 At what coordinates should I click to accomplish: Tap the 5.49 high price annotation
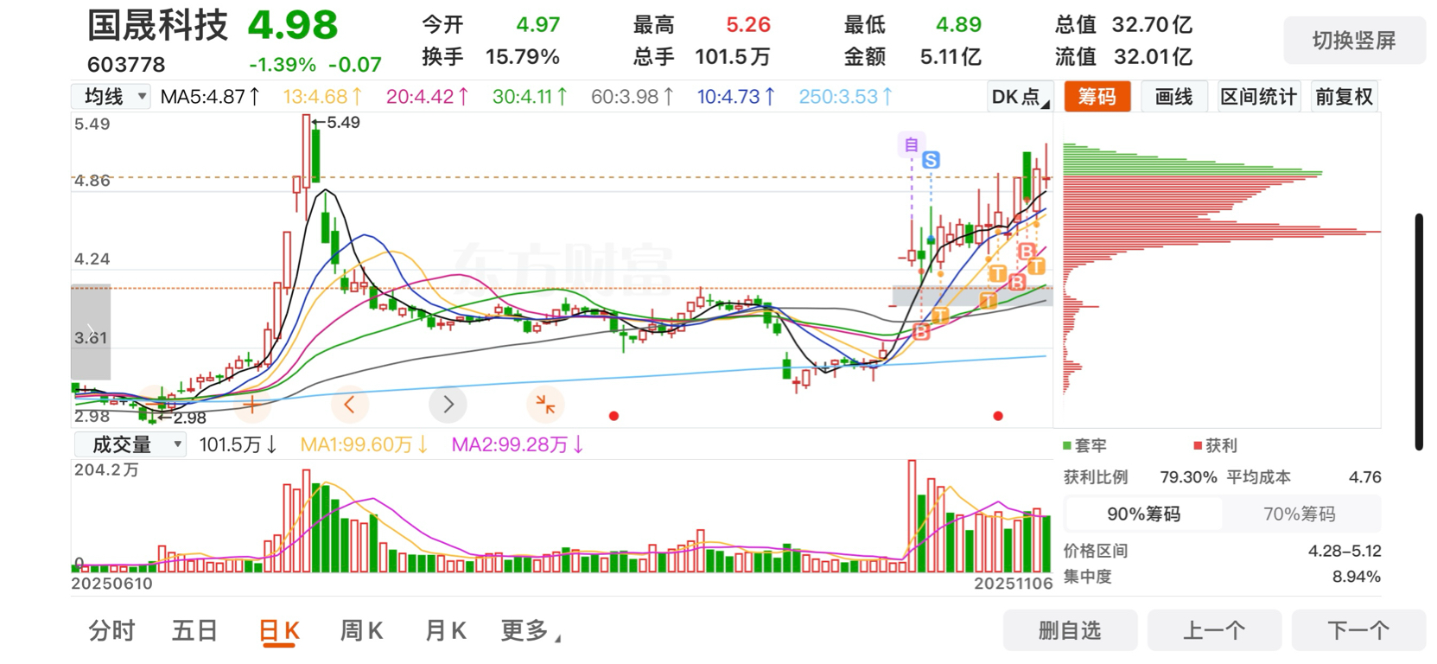click(338, 123)
